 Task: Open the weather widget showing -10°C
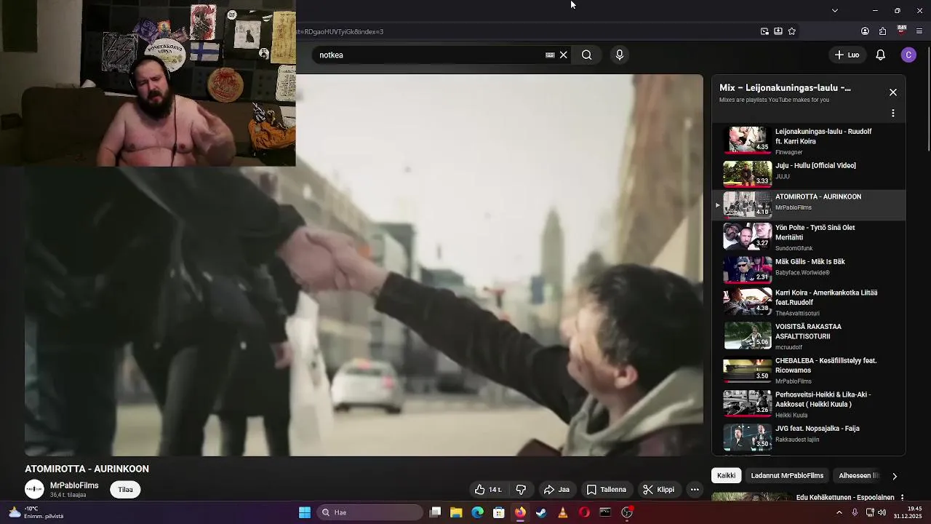click(x=35, y=512)
